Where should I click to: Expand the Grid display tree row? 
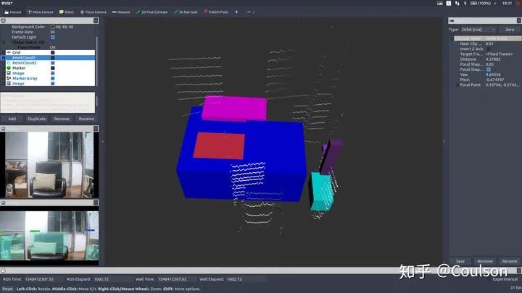point(4,53)
